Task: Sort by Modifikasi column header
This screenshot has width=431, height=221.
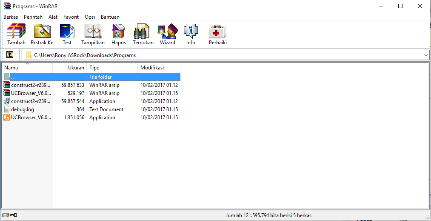Action: coord(159,68)
